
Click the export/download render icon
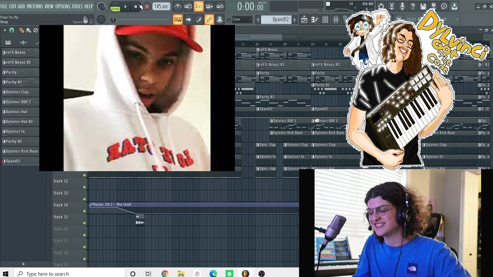pos(454,7)
